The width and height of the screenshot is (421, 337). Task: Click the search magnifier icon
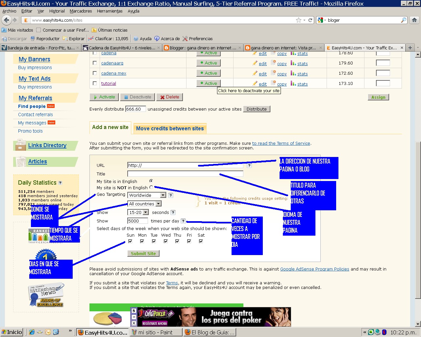tap(404, 20)
